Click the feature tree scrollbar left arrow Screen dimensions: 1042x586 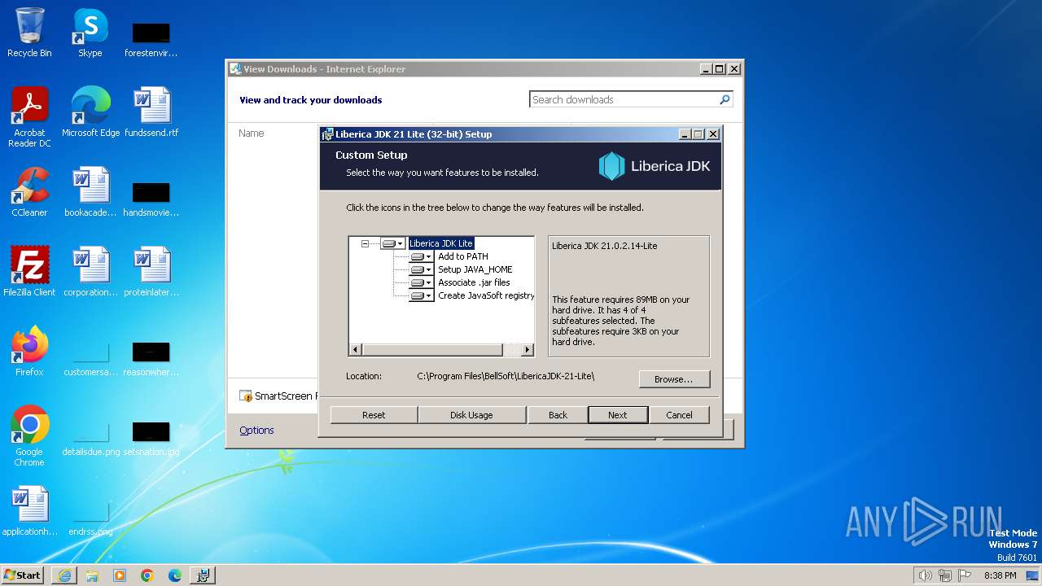[355, 350]
